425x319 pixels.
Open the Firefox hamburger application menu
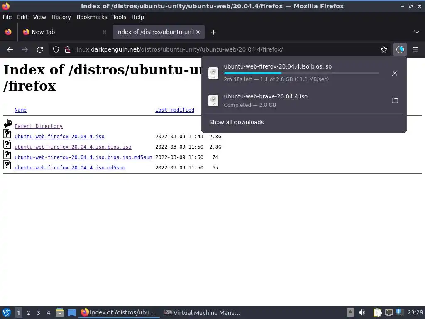tap(415, 50)
